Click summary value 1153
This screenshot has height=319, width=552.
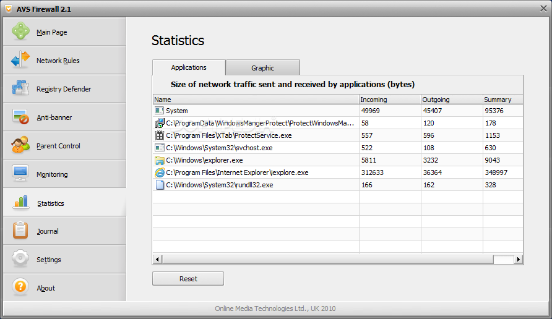coord(492,135)
